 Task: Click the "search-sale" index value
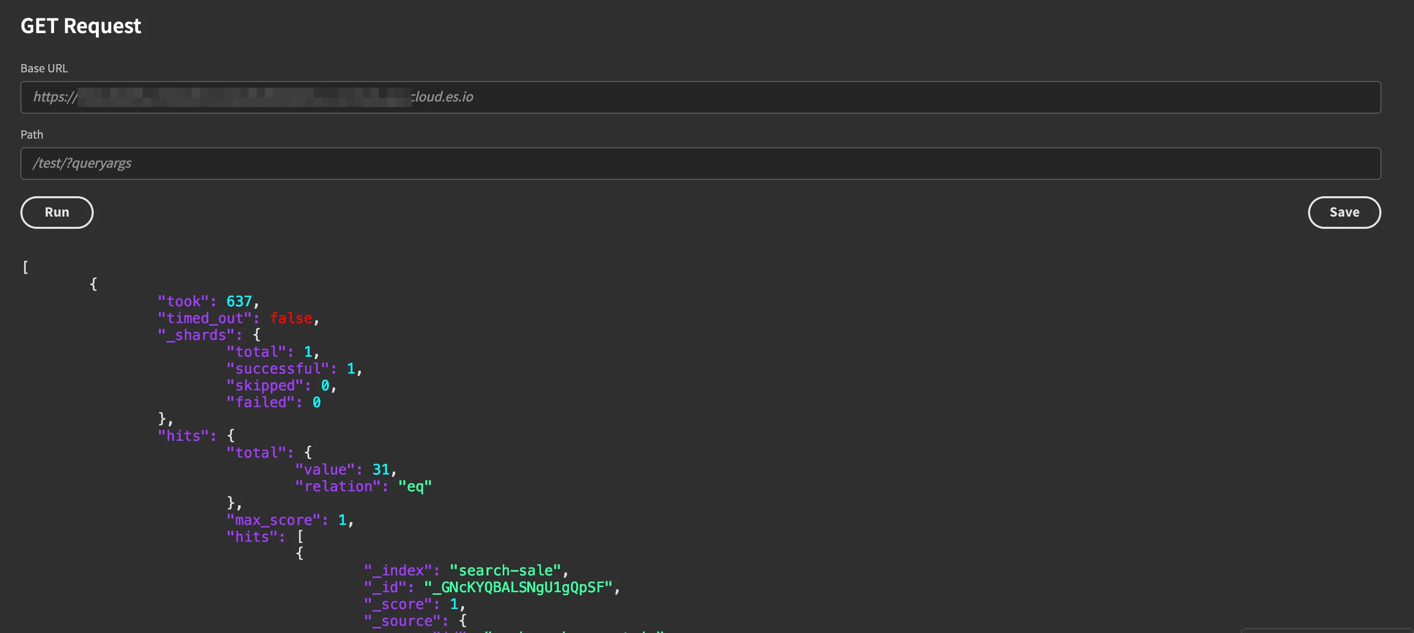(506, 570)
